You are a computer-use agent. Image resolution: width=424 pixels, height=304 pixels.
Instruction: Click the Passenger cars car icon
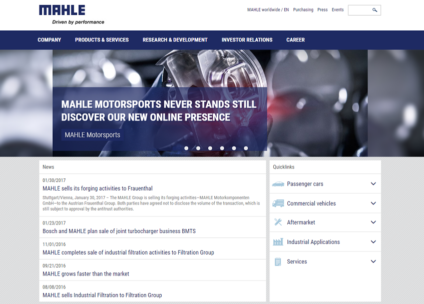click(278, 184)
